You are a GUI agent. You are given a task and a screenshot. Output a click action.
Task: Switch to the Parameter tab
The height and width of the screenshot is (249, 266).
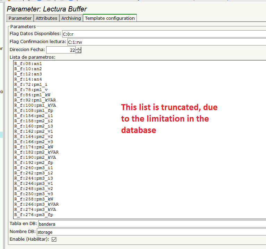(20, 18)
